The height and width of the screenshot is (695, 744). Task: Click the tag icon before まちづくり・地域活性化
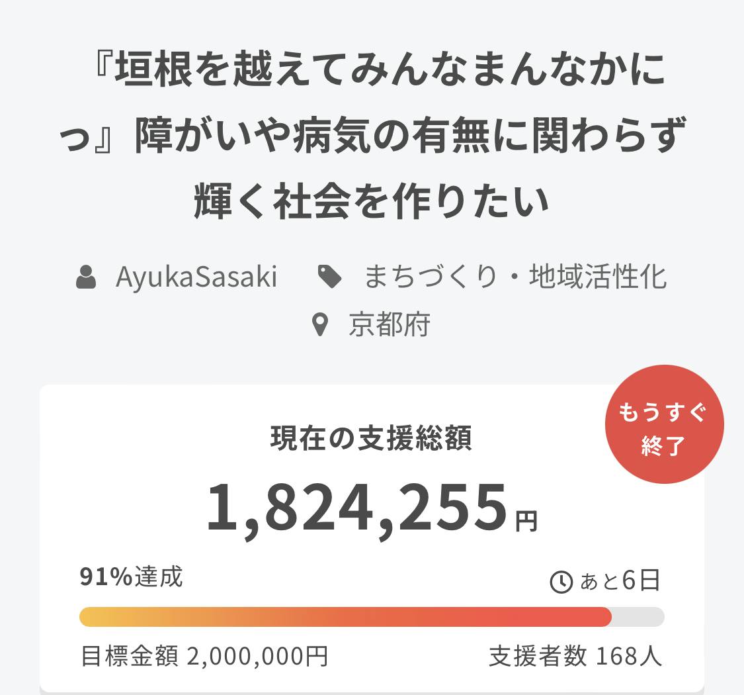(x=329, y=277)
